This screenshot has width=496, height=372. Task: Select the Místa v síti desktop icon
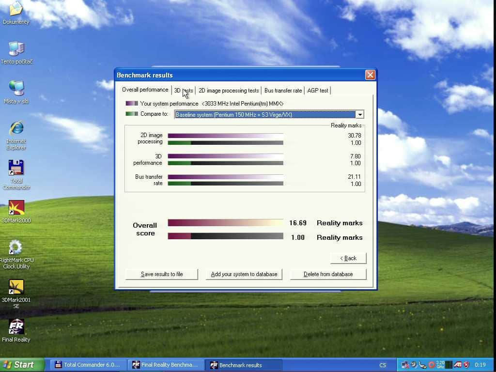pos(16,92)
